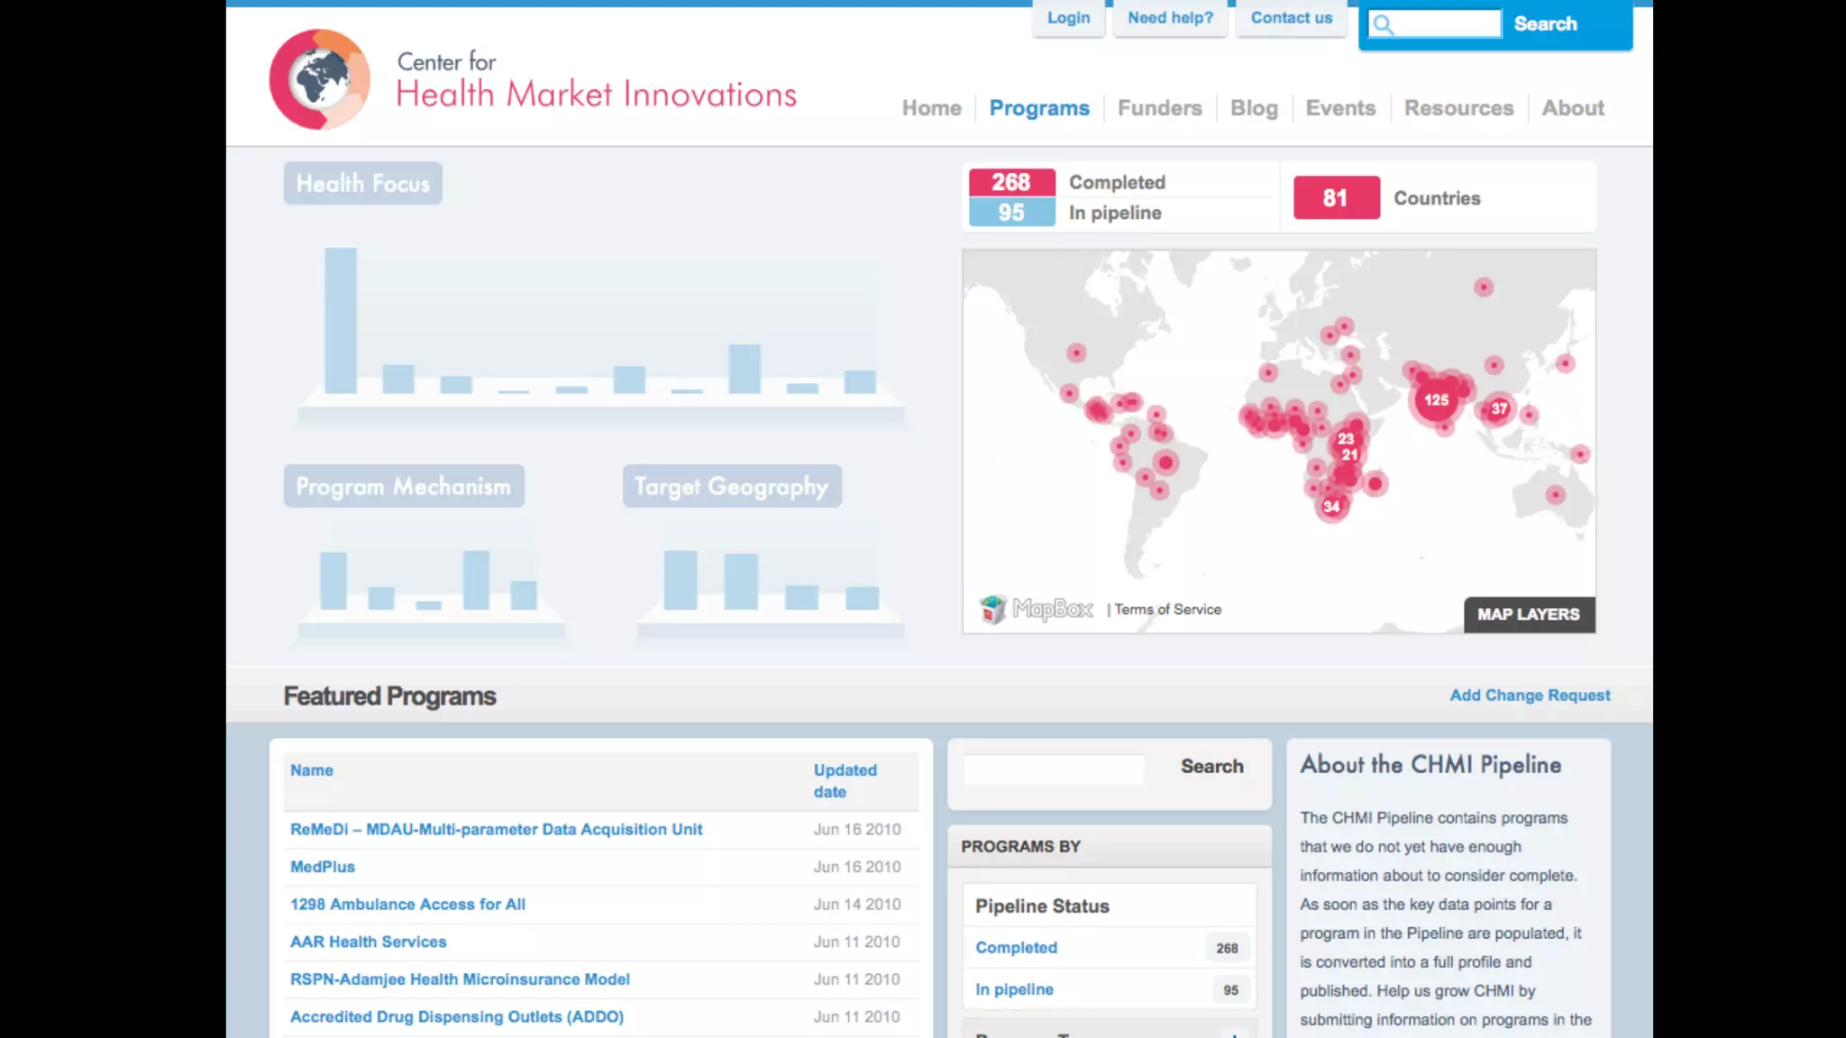This screenshot has width=1846, height=1038.
Task: Go to the Funders navigation tab
Action: click(x=1159, y=108)
